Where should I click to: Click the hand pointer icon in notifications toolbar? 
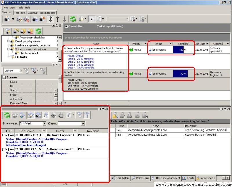61,115
